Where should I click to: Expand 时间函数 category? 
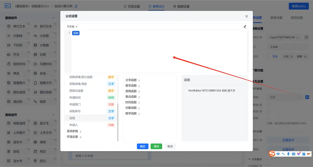coord(133,102)
